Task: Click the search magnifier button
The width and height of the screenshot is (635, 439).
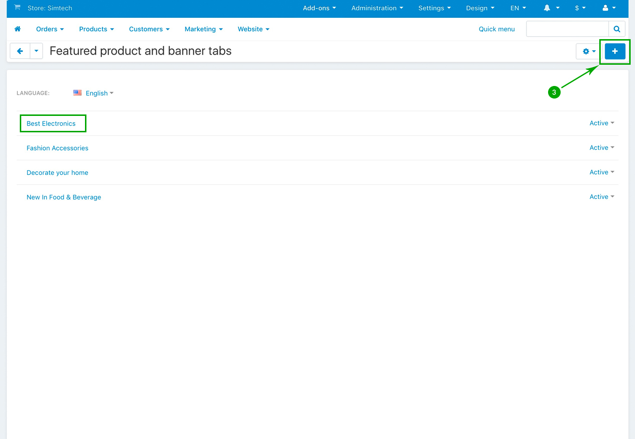Action: [617, 29]
